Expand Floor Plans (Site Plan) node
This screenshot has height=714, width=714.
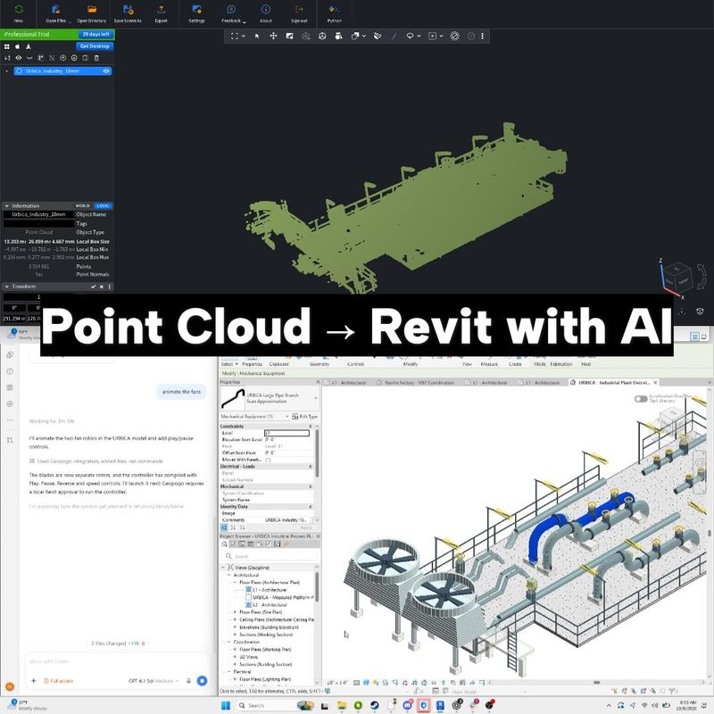pos(235,612)
